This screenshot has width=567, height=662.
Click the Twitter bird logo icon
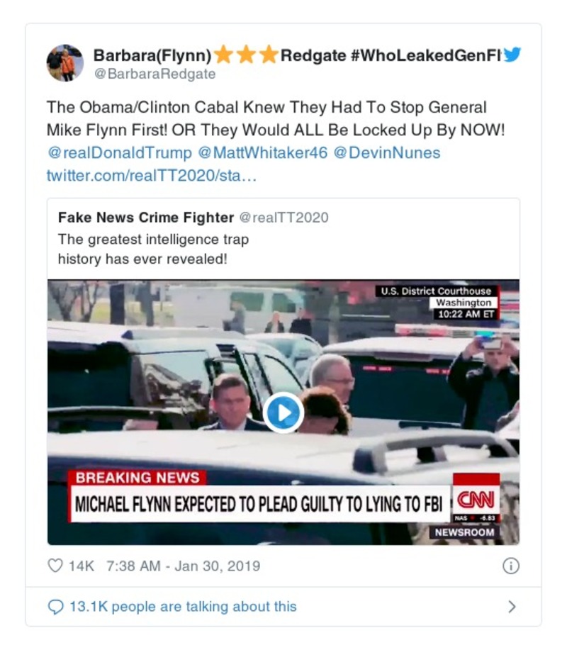pos(512,55)
